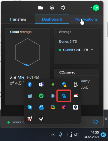Open the Notifications tab
108x141 pixels.
(87, 19)
